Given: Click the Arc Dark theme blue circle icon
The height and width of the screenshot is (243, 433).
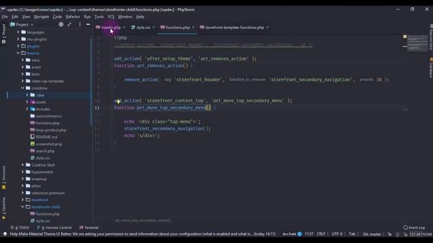Looking at the screenshot, I should click(299, 234).
